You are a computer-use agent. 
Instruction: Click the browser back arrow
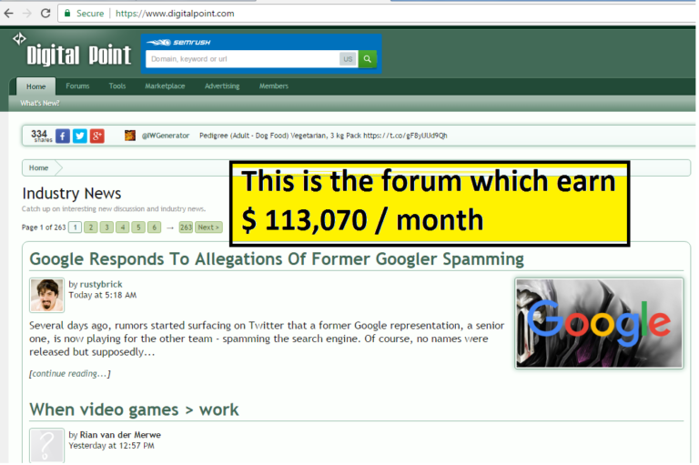8,14
